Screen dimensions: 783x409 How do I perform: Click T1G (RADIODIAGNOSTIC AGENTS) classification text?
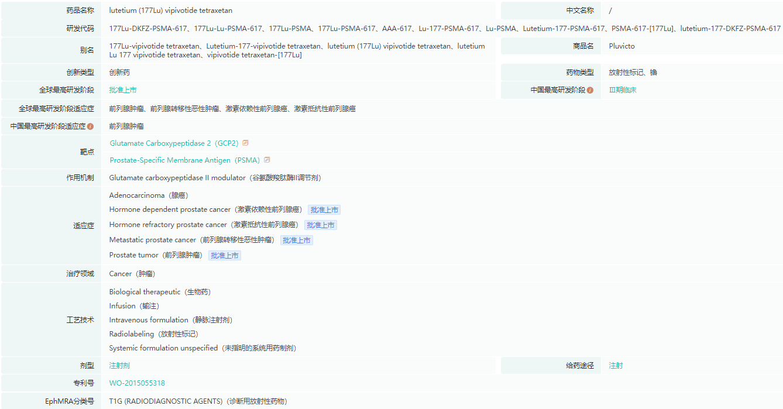[x=198, y=401]
